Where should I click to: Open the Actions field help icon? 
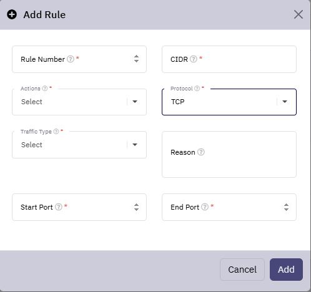(x=45, y=89)
